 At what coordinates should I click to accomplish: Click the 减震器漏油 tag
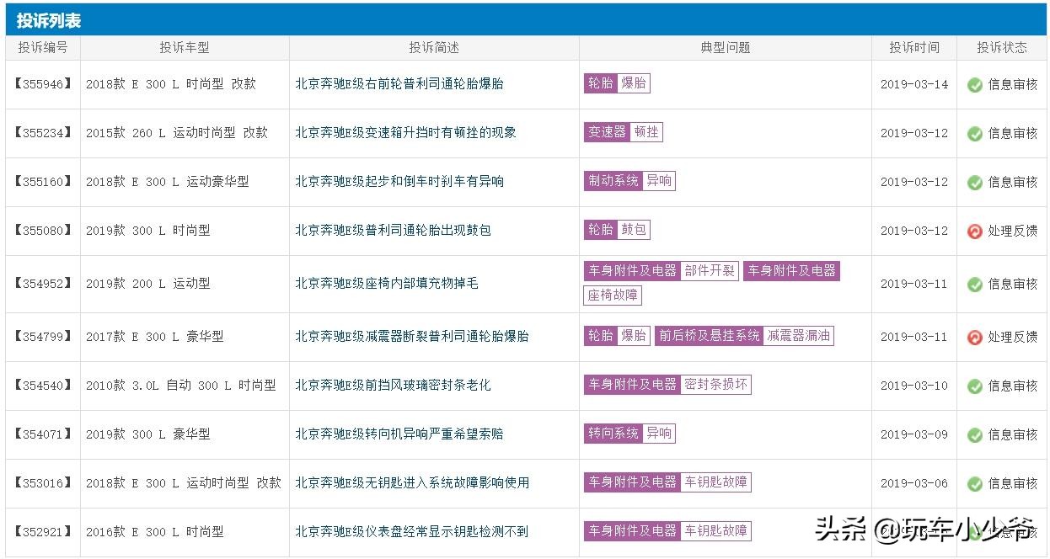799,336
